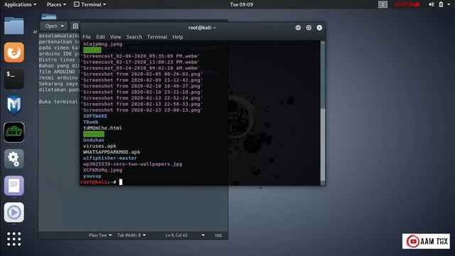Show all applications grid
The image size is (455, 256).
[14, 239]
